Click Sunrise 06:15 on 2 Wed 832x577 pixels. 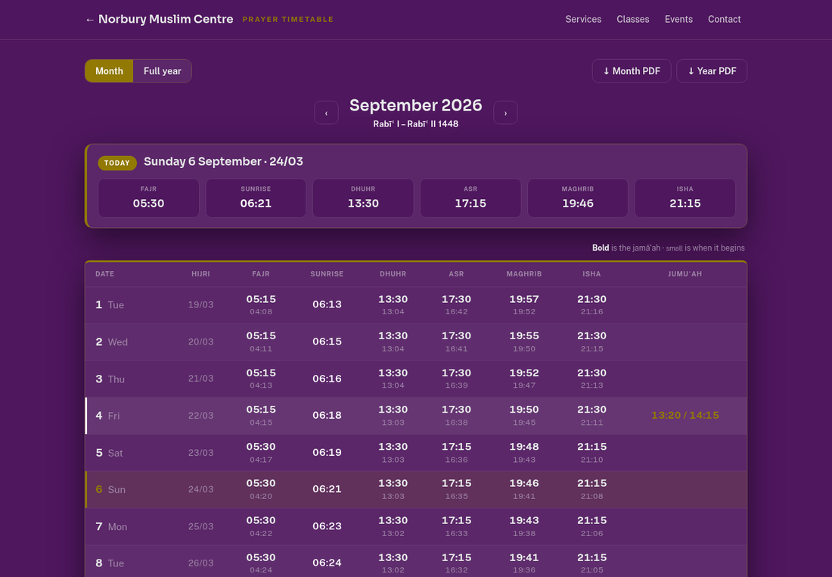click(327, 342)
